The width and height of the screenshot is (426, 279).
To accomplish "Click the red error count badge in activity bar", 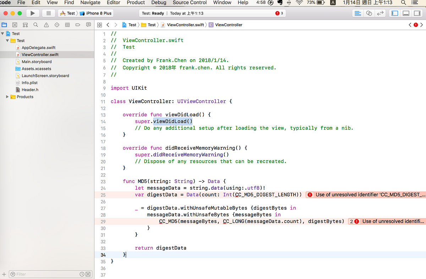I will [279, 13].
